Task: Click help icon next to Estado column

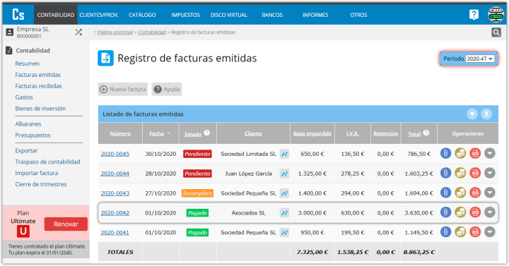Action: pos(206,133)
